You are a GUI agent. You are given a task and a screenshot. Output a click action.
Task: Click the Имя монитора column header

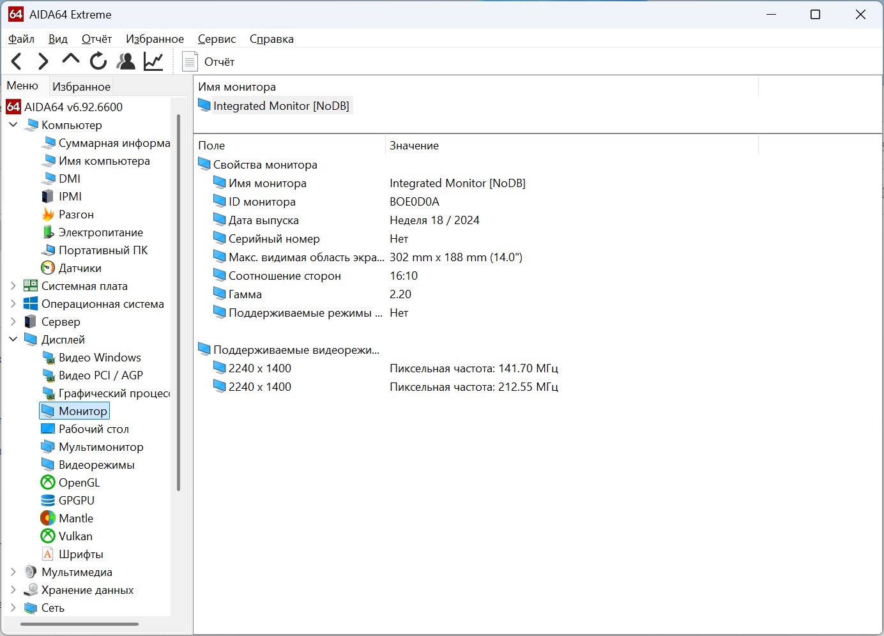point(476,87)
